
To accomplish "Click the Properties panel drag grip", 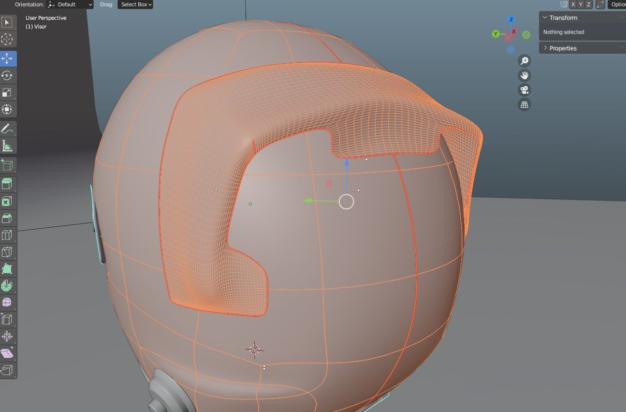I will 622,48.
